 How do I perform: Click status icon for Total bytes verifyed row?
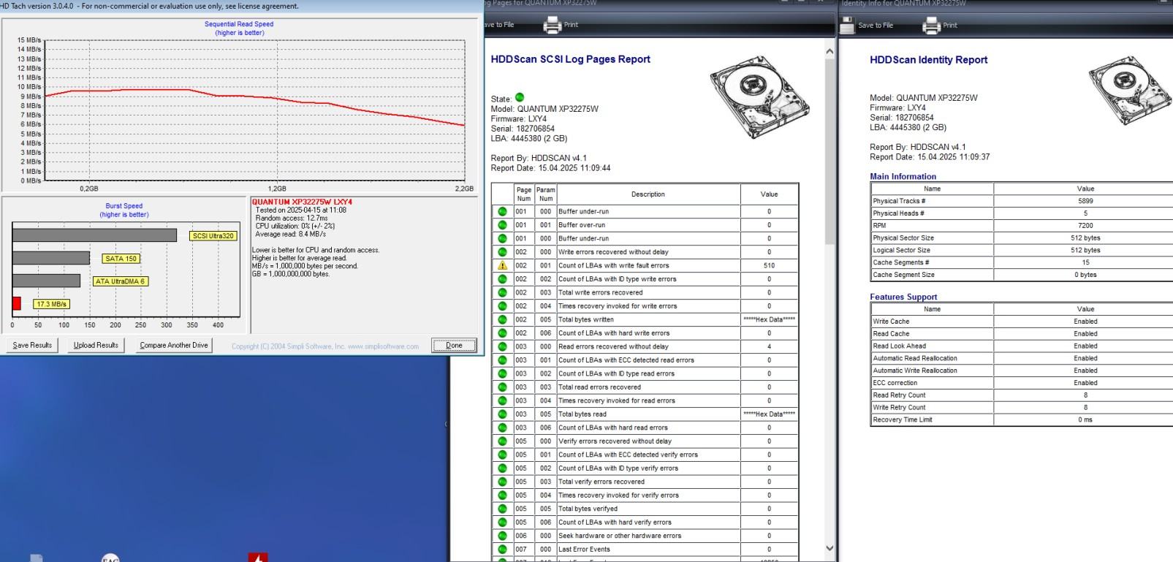pos(502,509)
